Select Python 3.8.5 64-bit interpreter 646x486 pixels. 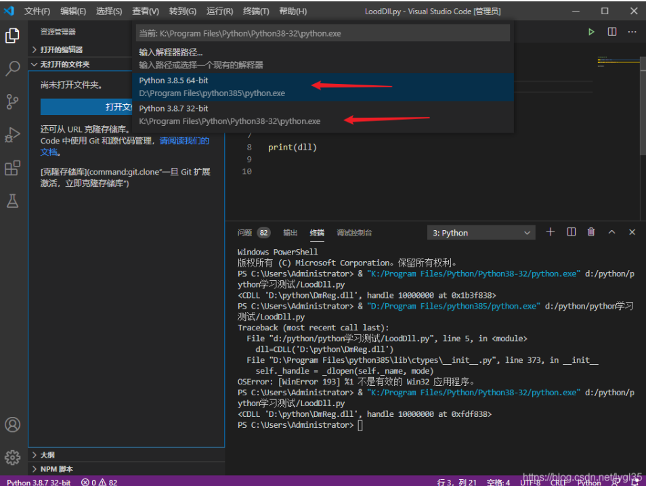[x=323, y=87]
